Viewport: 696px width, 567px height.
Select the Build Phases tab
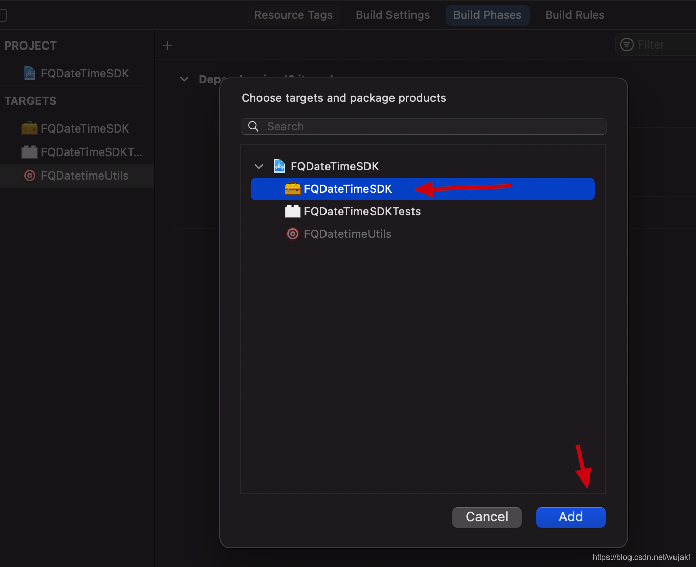coord(488,15)
